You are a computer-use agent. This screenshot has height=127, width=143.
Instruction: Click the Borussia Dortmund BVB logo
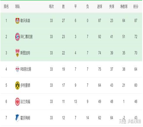pos(17,85)
